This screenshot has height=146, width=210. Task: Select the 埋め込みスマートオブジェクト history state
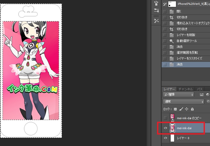pos(186,23)
